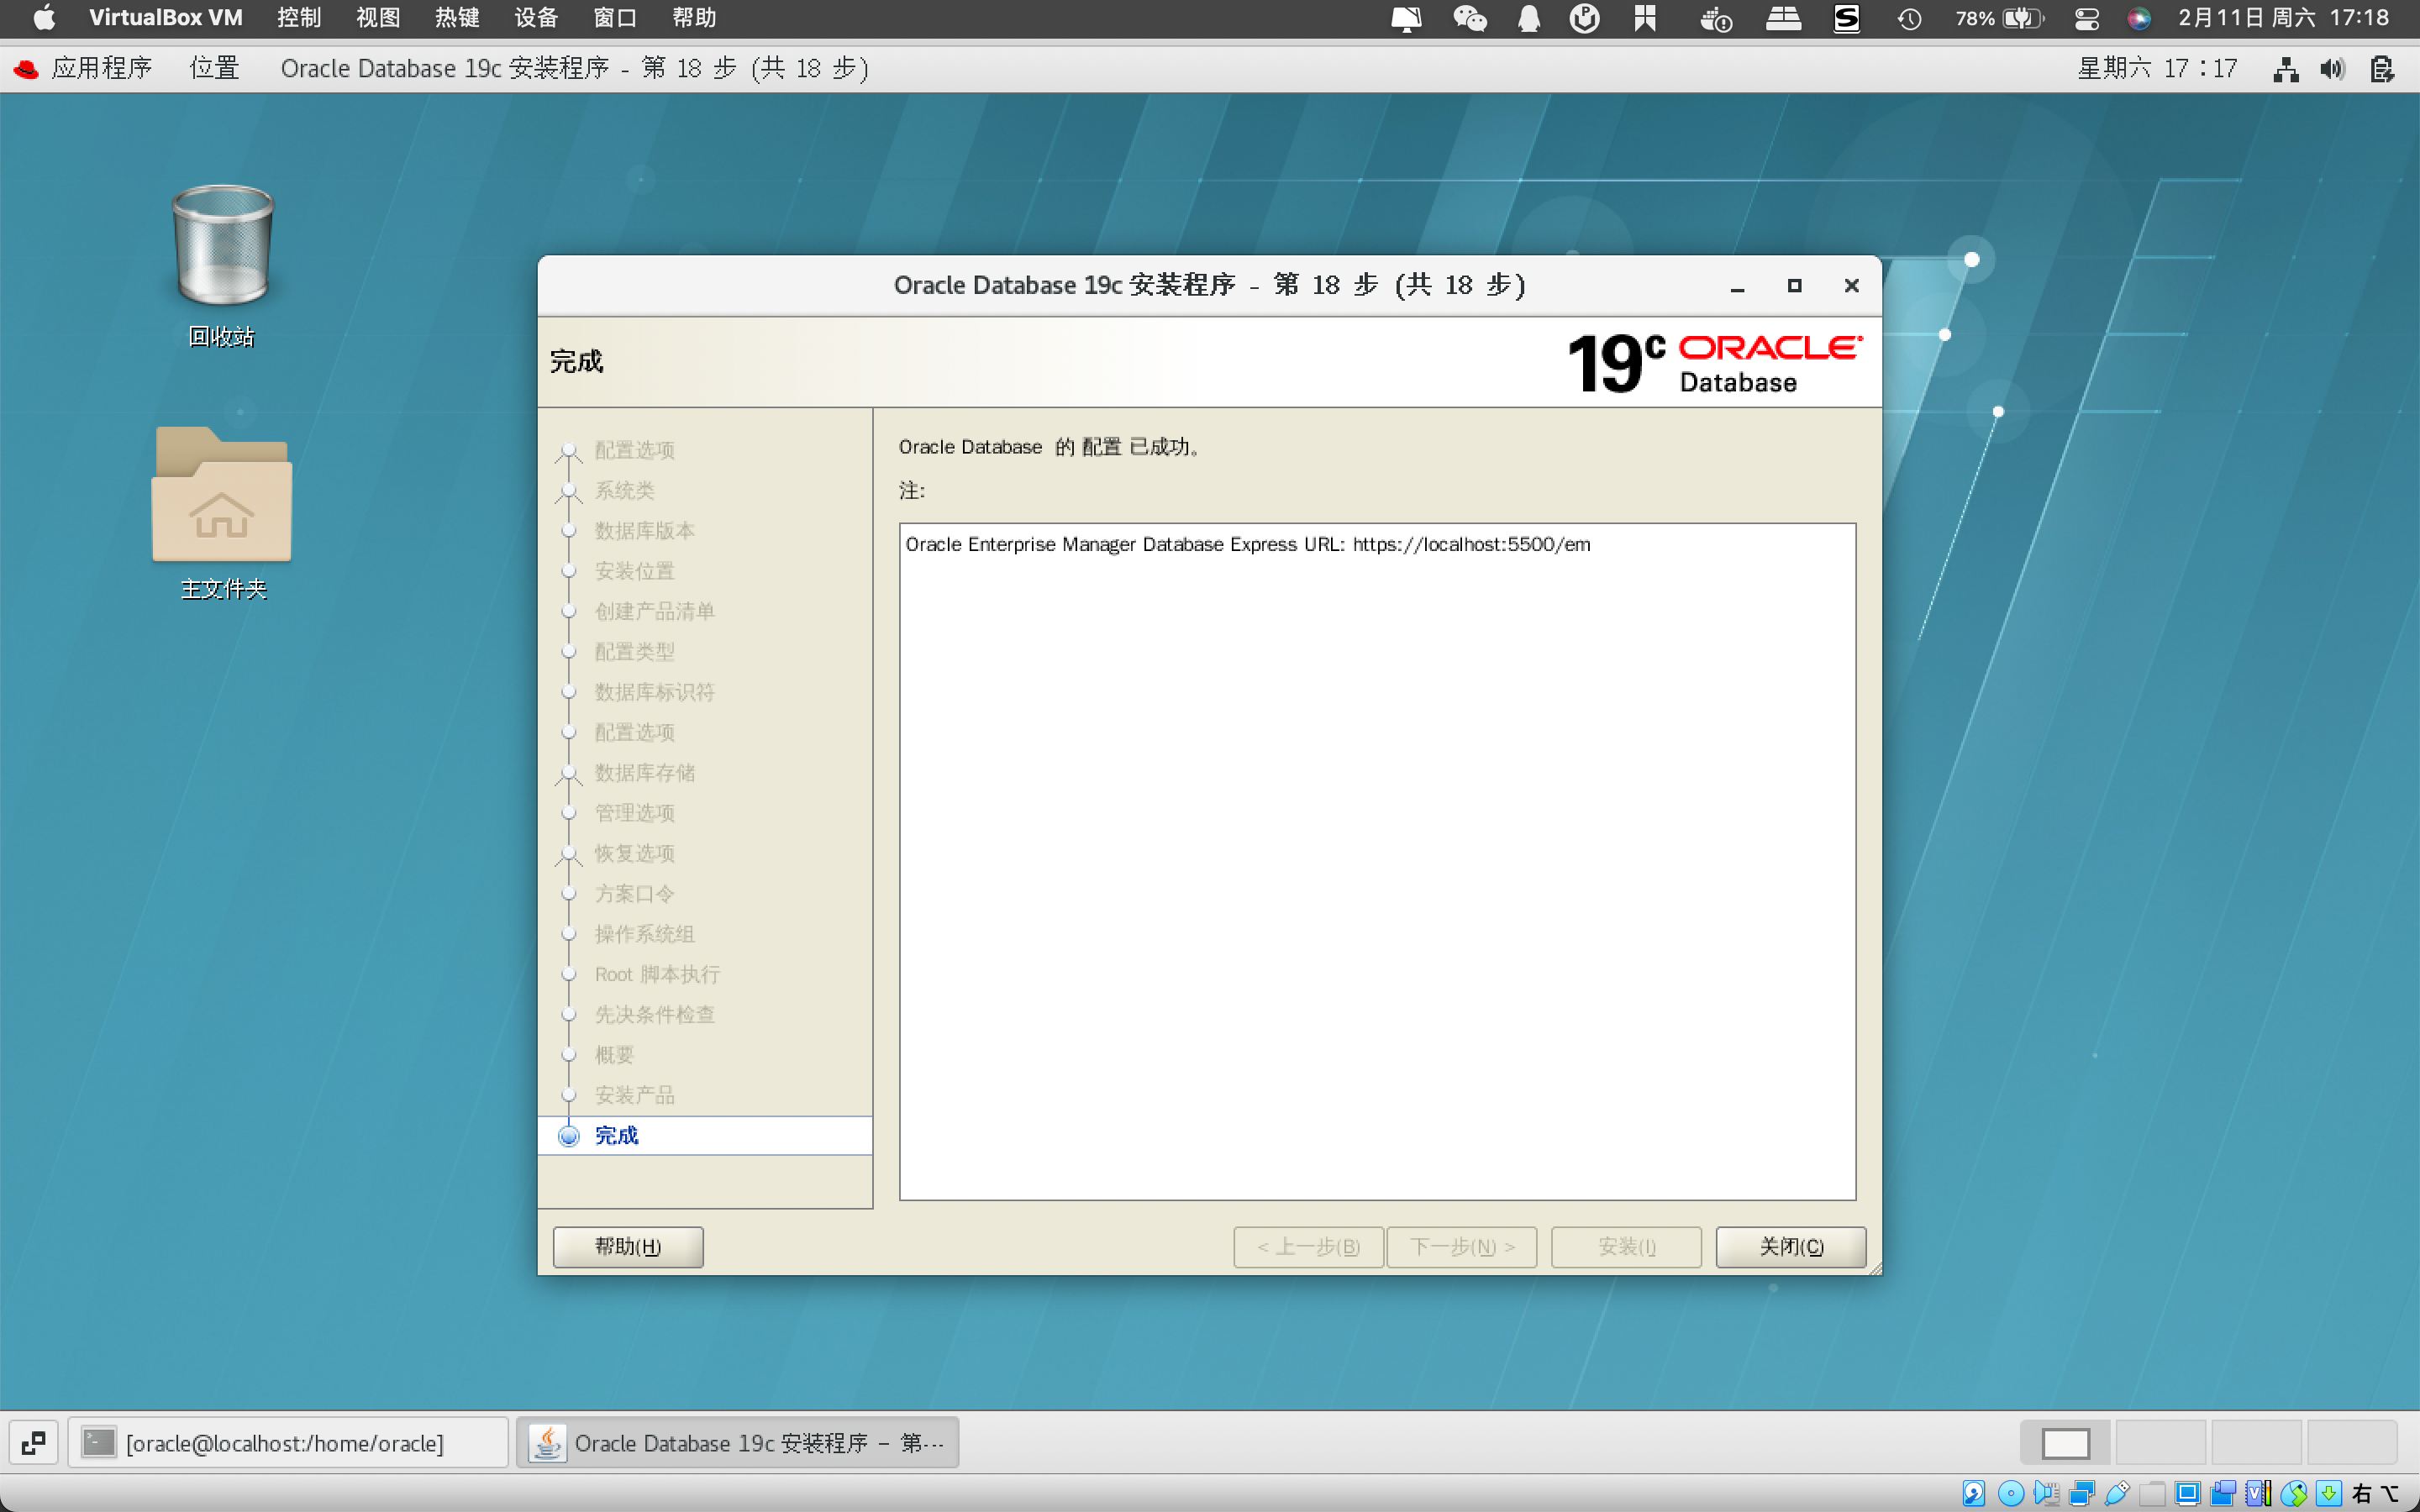This screenshot has height=1512, width=2420.
Task: Click the guest clock 星期六 17:17
Action: [x=2157, y=68]
